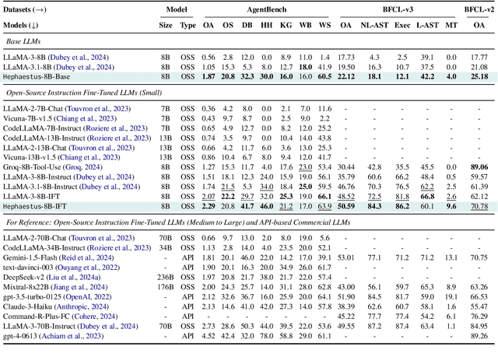Open the Liu et al., 2024a citation

point(74,278)
